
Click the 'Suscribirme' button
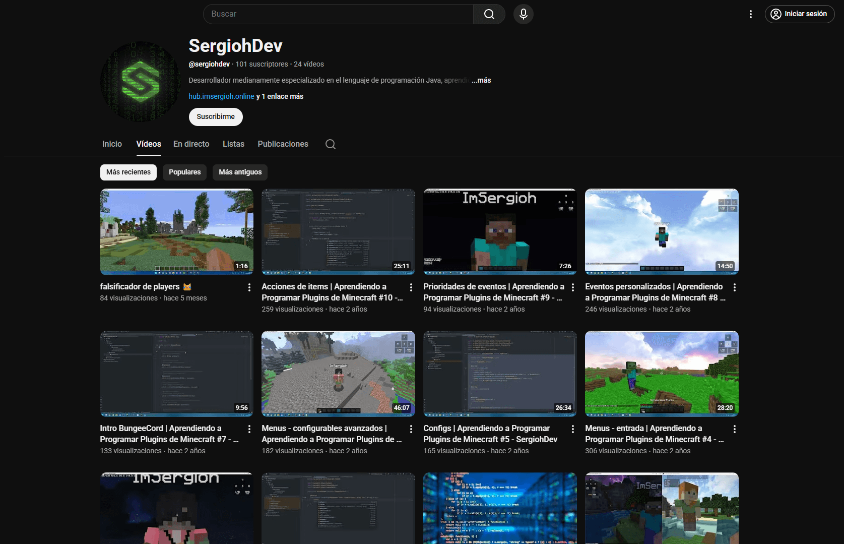[x=216, y=116]
